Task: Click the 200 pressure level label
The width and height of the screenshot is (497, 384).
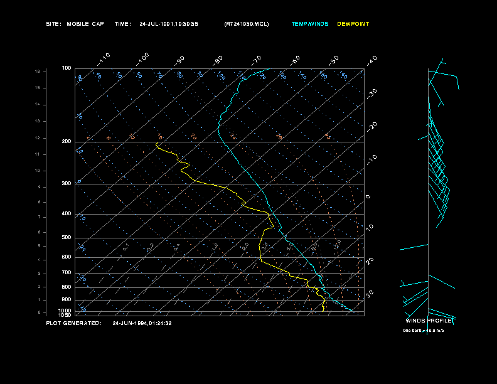Action: click(x=67, y=142)
